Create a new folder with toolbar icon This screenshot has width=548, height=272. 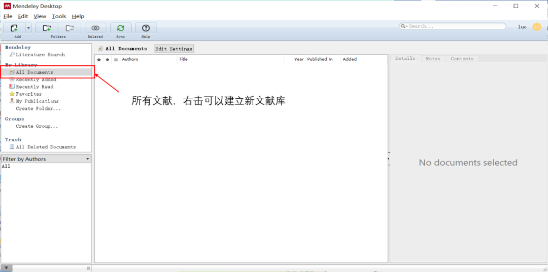(47, 28)
